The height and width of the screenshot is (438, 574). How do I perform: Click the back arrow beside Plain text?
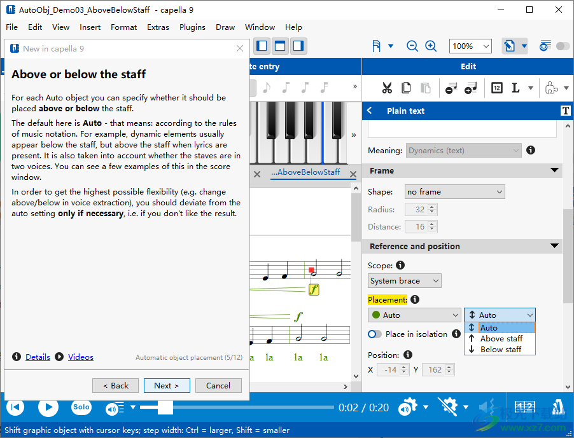pos(370,111)
